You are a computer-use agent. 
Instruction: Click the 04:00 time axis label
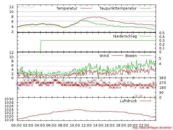coord(40,125)
